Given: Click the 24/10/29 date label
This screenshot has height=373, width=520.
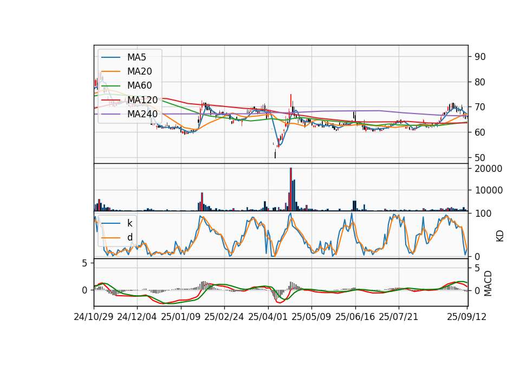Looking at the screenshot, I should tap(94, 317).
